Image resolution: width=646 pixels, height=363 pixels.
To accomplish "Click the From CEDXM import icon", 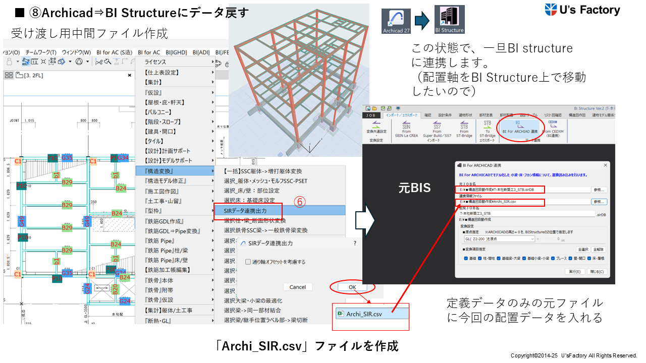I will tap(553, 127).
